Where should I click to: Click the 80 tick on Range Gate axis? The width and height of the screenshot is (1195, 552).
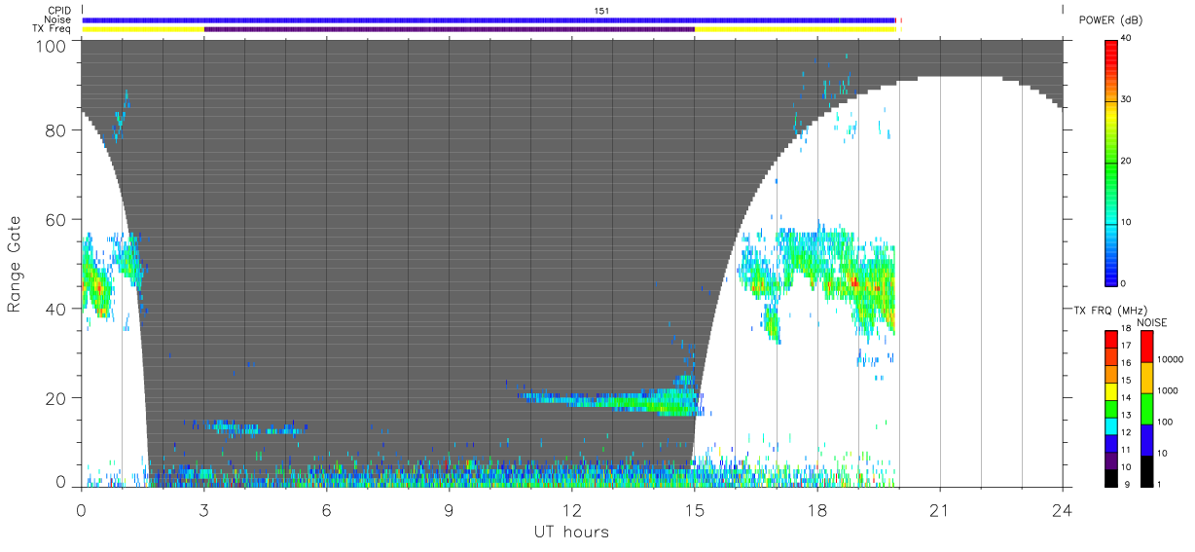point(55,129)
